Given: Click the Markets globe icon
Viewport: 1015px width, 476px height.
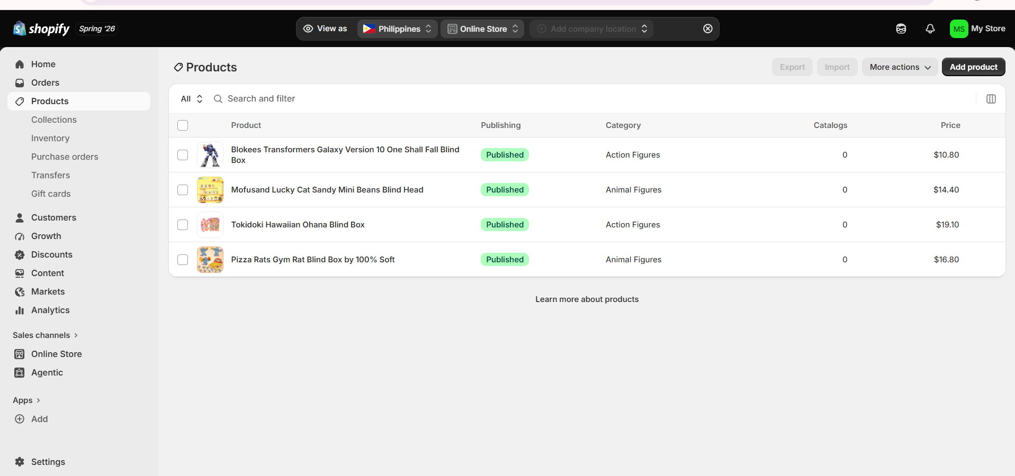Looking at the screenshot, I should click(20, 291).
